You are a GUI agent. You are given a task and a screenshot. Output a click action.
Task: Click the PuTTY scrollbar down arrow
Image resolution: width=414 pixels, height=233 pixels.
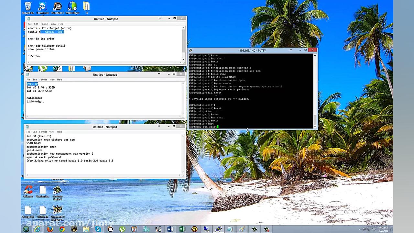pyautogui.click(x=314, y=127)
